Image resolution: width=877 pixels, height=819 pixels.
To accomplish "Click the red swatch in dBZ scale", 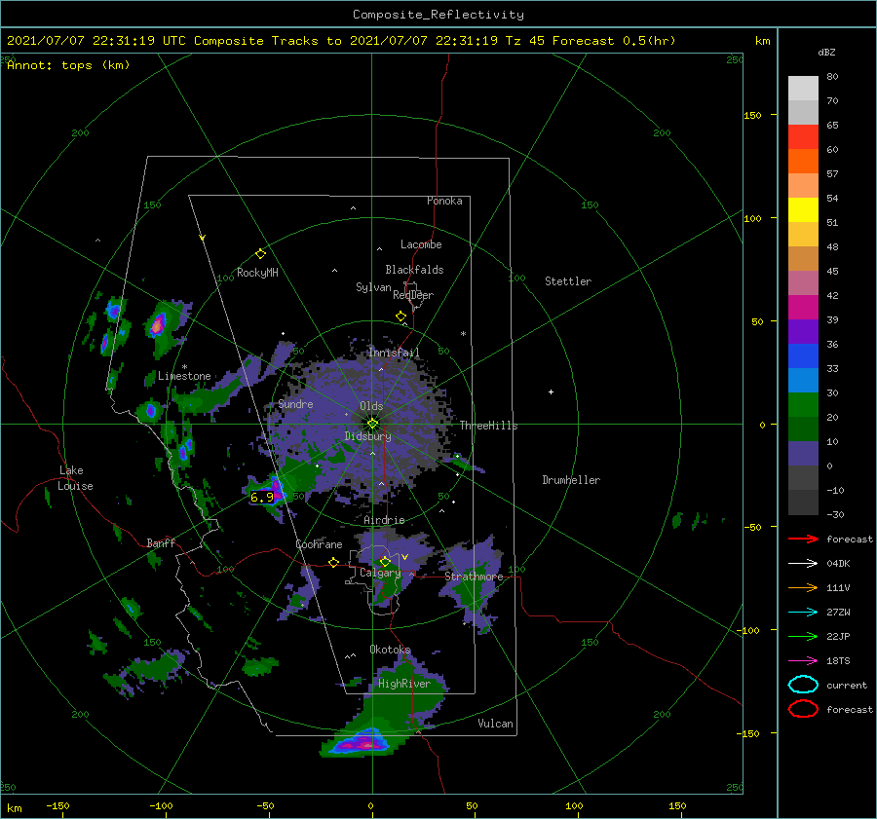I will tap(803, 136).
